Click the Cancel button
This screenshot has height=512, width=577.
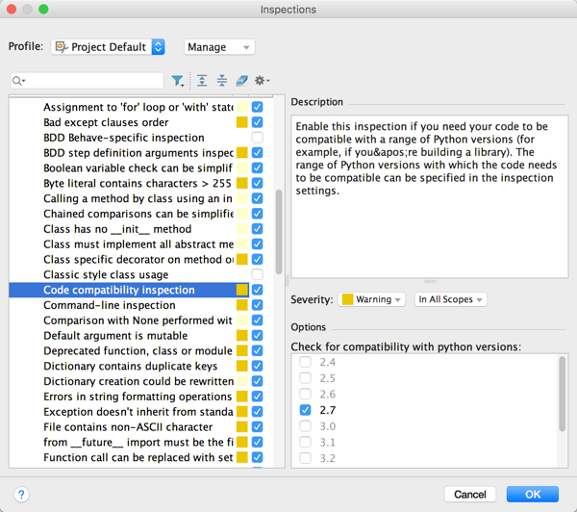click(x=470, y=494)
